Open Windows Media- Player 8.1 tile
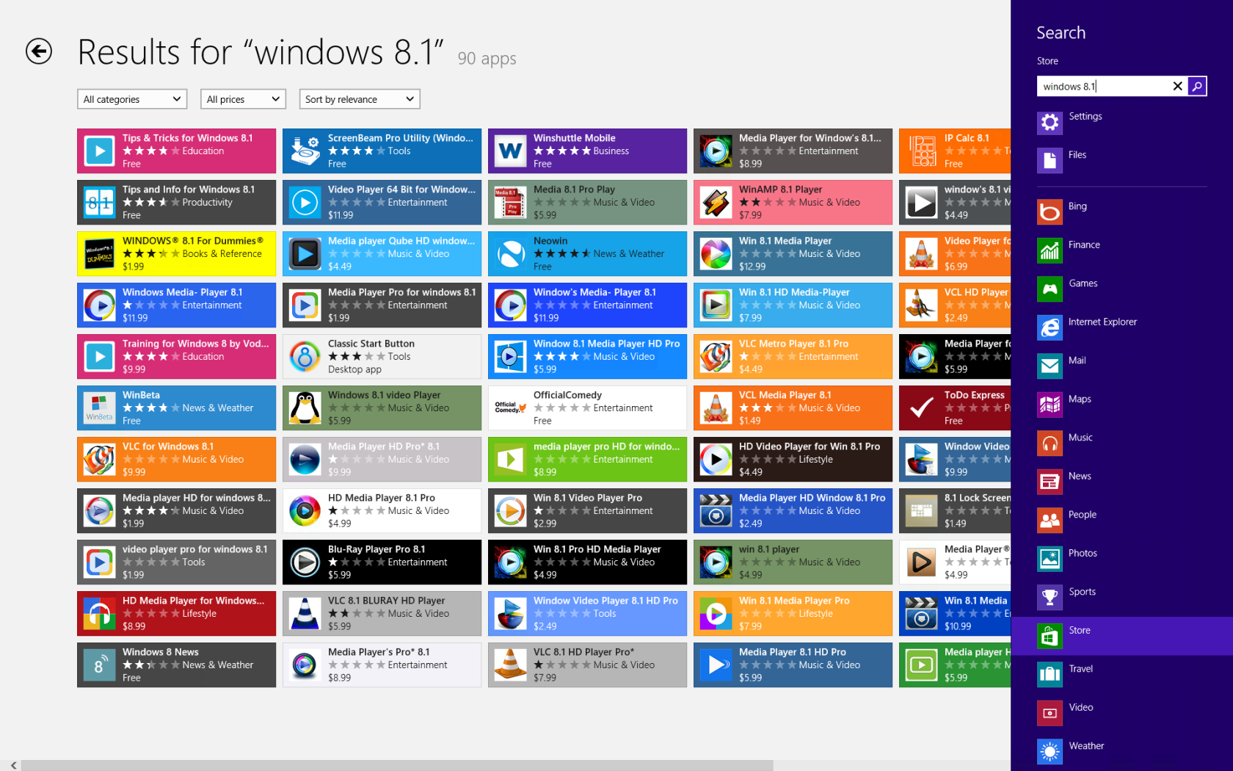Viewport: 1233px width, 771px height. (x=176, y=305)
